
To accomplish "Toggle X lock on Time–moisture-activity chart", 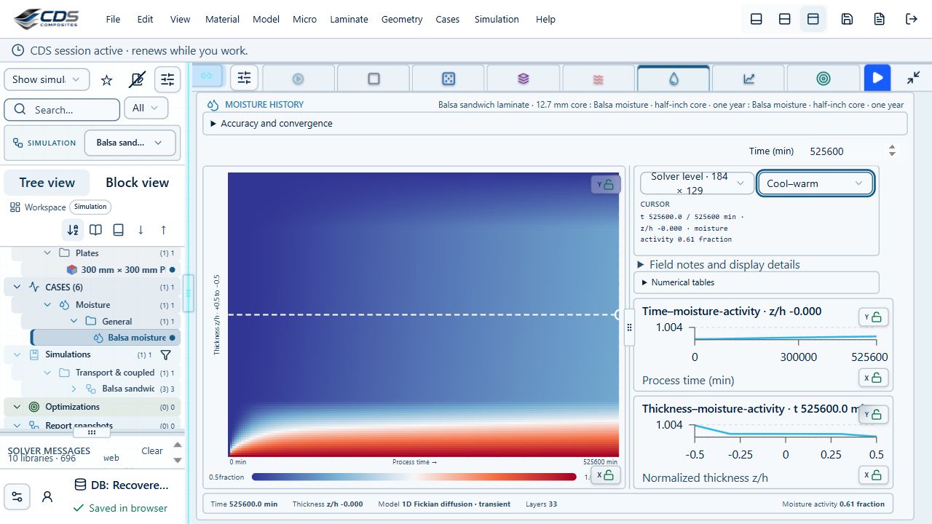I will pos(874,378).
